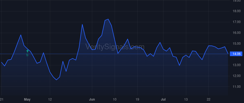Click the 15.00 price axis label
Screen dimensions: 244x103
tap(236, 44)
